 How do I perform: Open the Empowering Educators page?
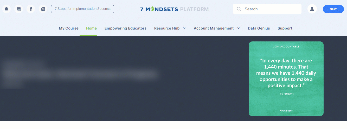tap(125, 28)
